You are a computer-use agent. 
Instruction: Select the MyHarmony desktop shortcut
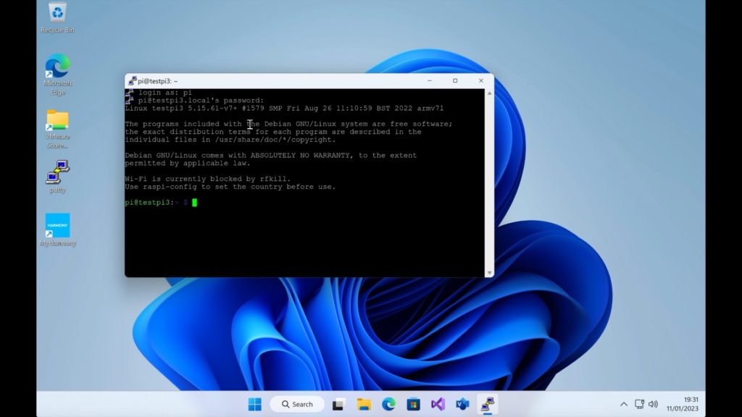pyautogui.click(x=58, y=229)
